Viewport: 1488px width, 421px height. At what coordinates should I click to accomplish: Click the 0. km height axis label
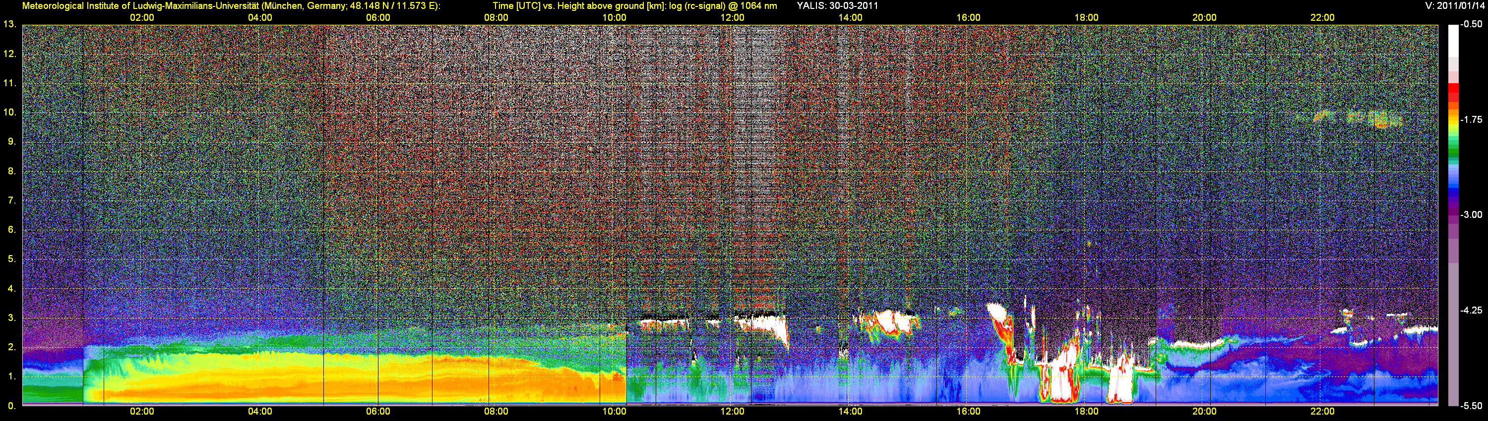[11, 406]
